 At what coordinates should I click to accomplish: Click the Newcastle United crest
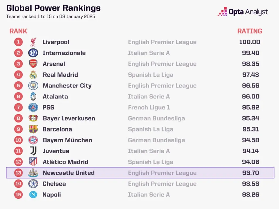click(33, 173)
